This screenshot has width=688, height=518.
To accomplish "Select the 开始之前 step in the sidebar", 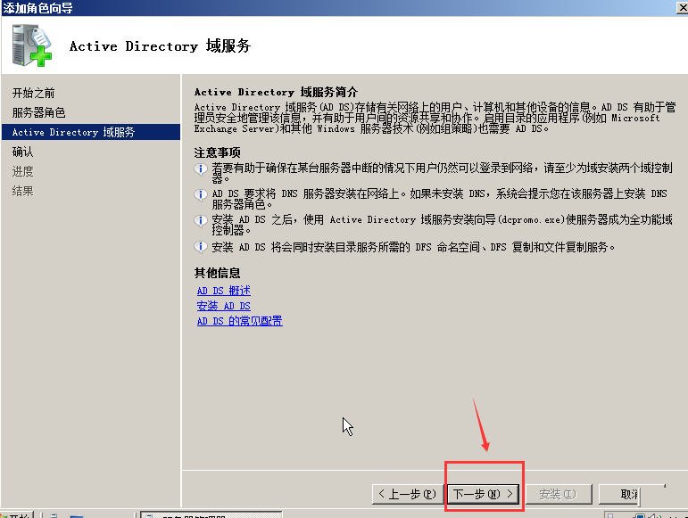I will 34,93.
